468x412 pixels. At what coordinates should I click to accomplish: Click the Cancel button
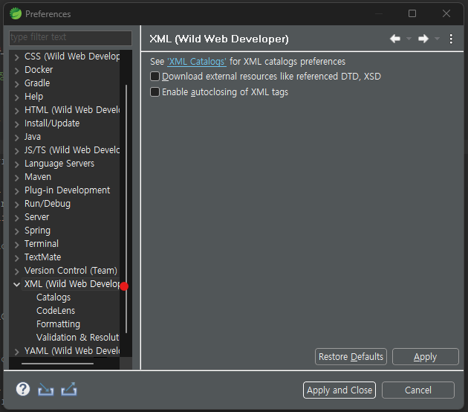coord(417,390)
